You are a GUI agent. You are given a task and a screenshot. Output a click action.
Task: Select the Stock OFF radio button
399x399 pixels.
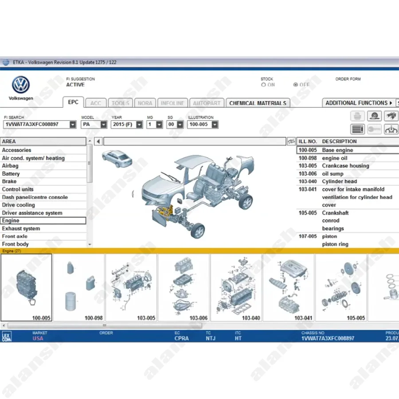(x=295, y=85)
